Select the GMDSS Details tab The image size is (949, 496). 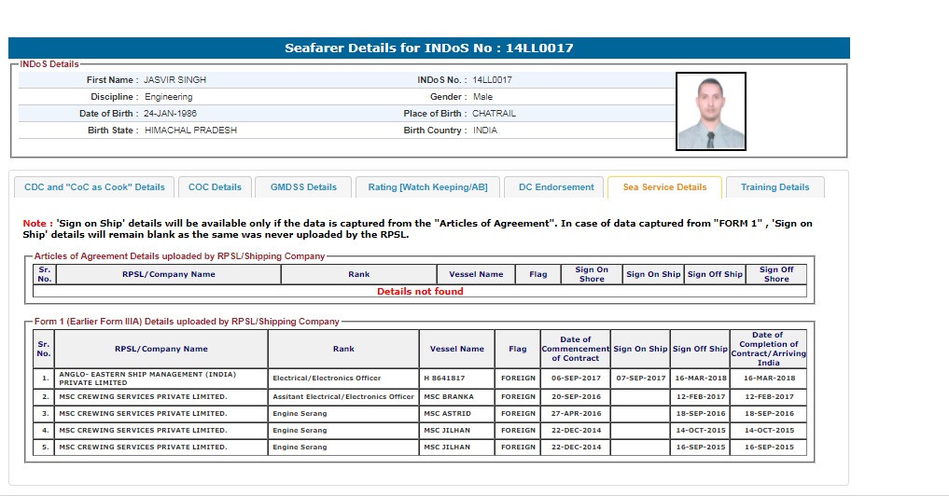(x=303, y=186)
